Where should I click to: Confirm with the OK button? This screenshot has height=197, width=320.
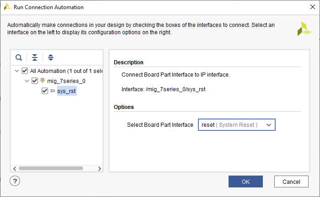point(245,181)
